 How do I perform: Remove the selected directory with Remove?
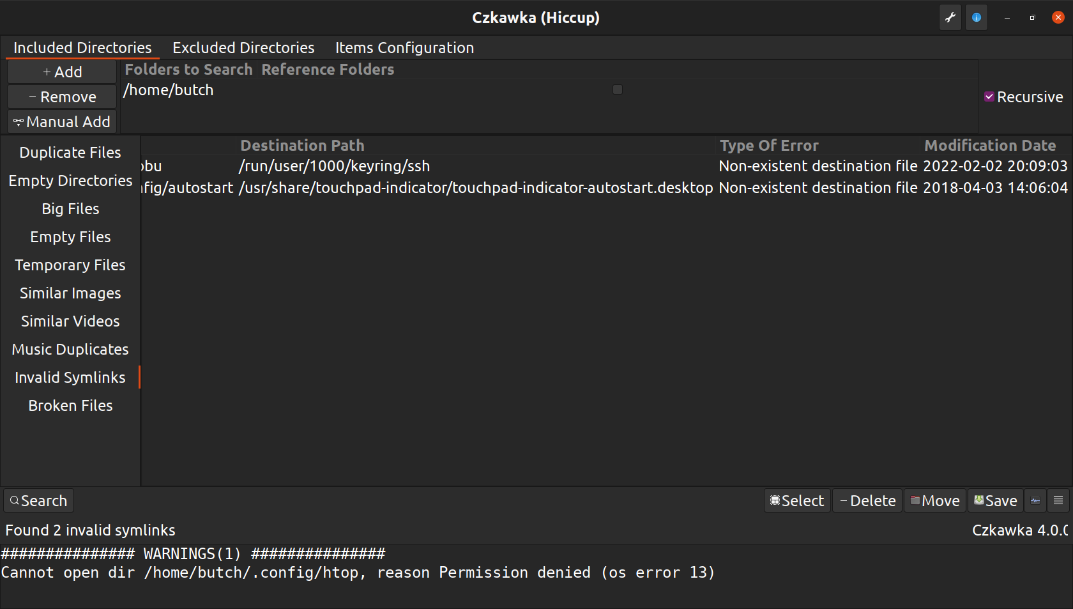click(61, 96)
